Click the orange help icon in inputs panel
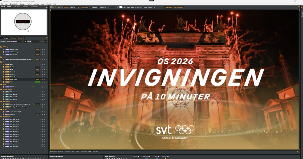This screenshot has height=159, width=303. [x=47, y=38]
